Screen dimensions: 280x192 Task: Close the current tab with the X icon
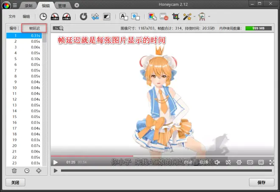click(77, 5)
